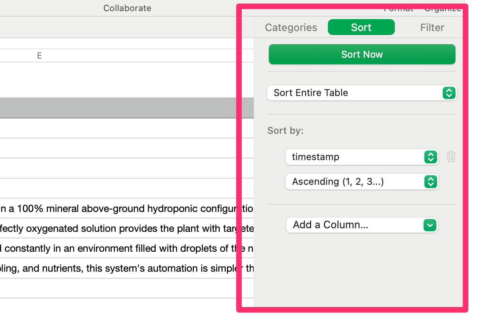Select the column E header
Viewport: 485px width, 329px height.
[x=39, y=56]
